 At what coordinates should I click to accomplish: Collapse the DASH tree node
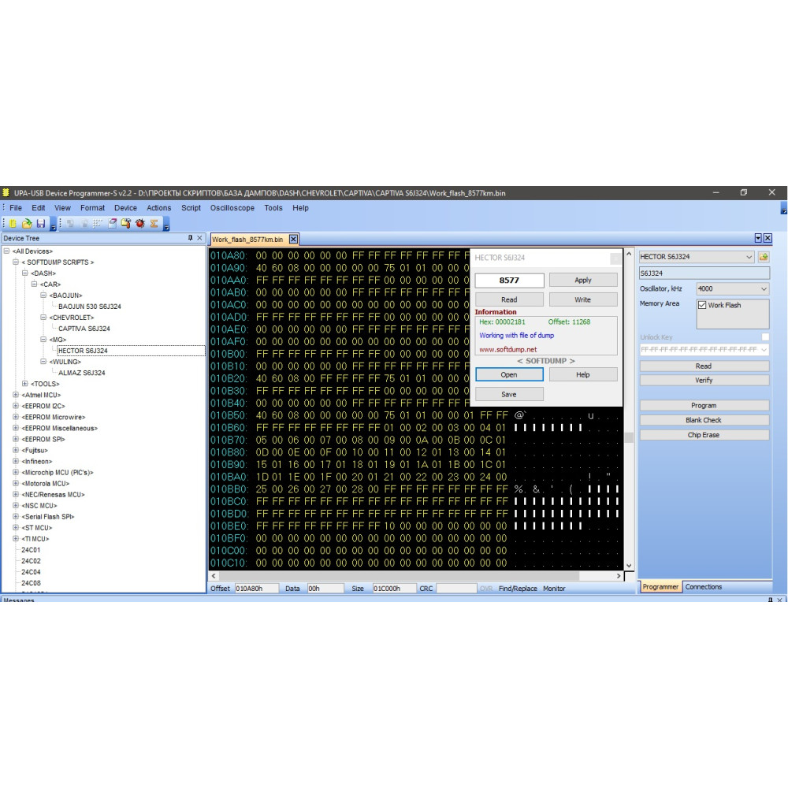pyautogui.click(x=25, y=273)
